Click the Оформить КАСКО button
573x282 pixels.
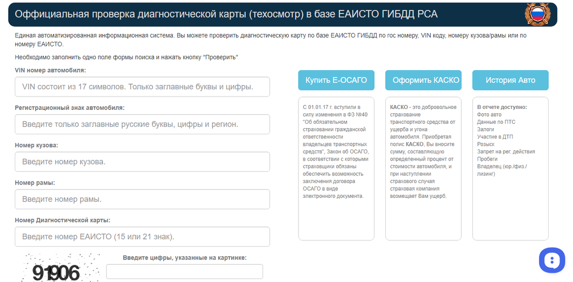(x=423, y=80)
